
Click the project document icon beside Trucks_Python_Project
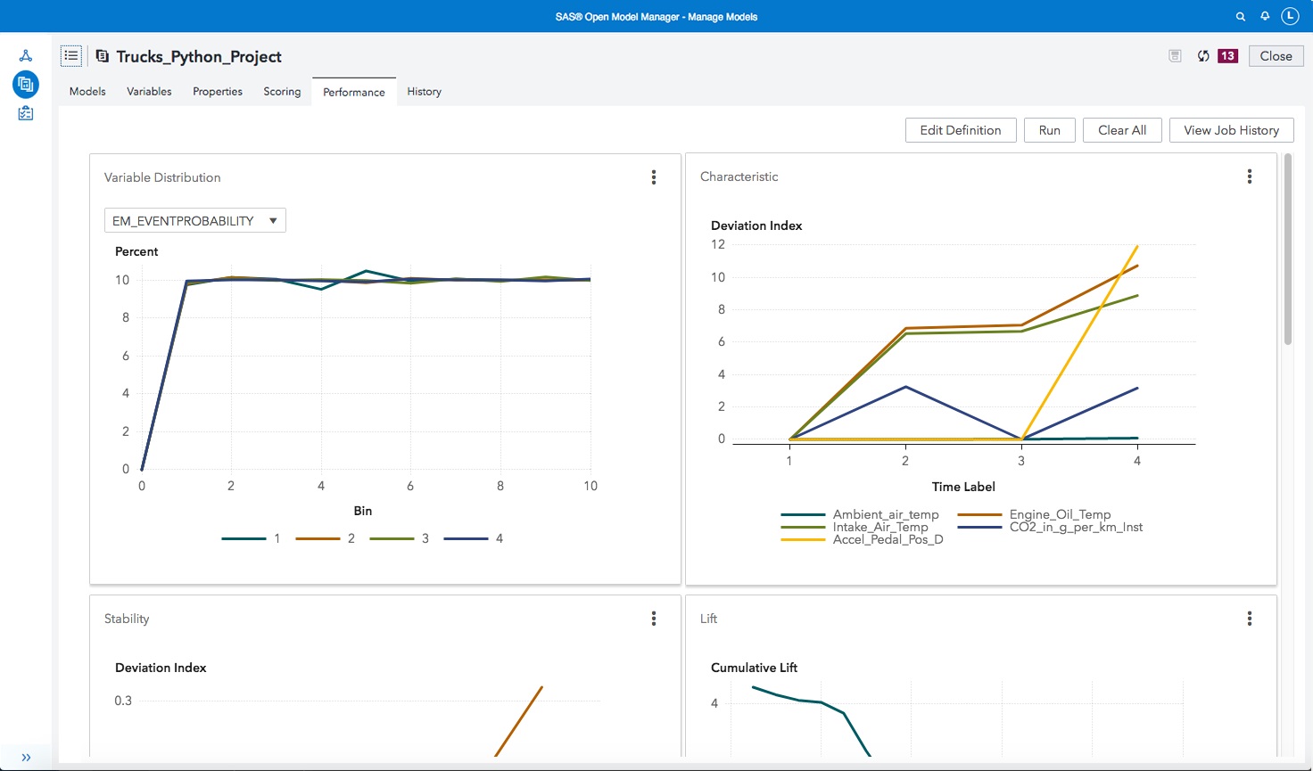(x=102, y=56)
